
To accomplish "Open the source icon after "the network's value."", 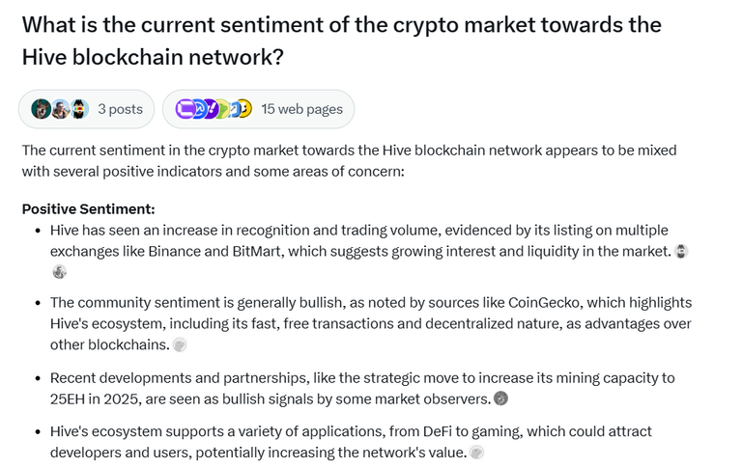I will click(477, 453).
